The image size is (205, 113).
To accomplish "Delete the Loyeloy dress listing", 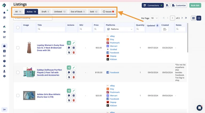I will pos(74,53).
